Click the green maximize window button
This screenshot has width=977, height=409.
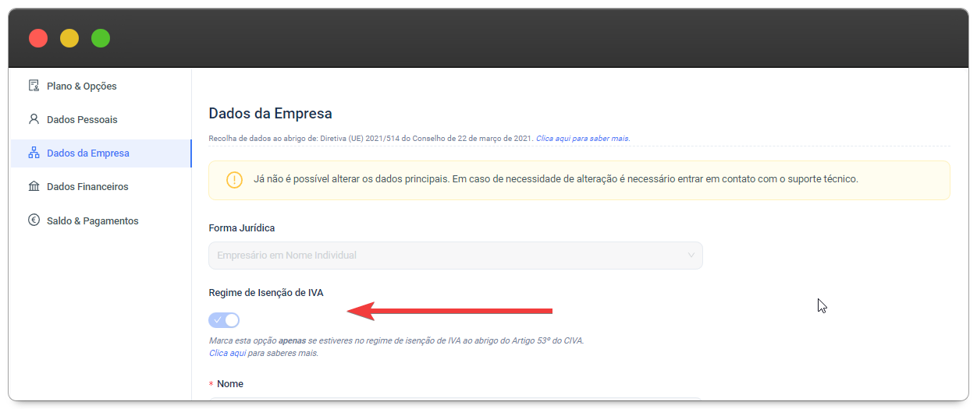coord(101,38)
